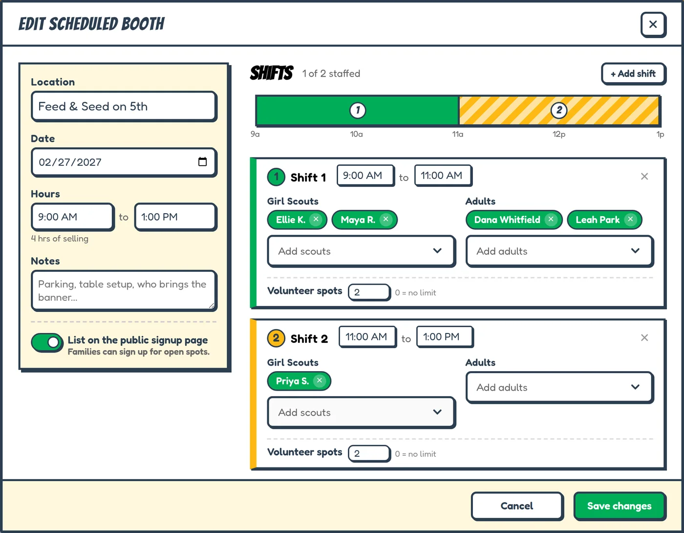Open Add scouts dropdown in Shift 1
The width and height of the screenshot is (684, 533).
pyautogui.click(x=362, y=251)
